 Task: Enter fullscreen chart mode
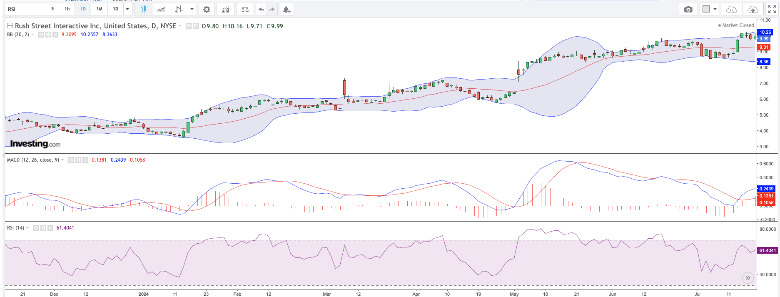click(772, 9)
